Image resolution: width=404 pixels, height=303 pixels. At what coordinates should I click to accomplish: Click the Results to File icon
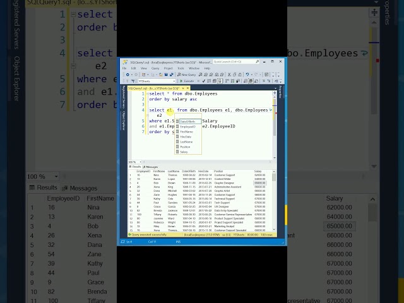(256, 81)
